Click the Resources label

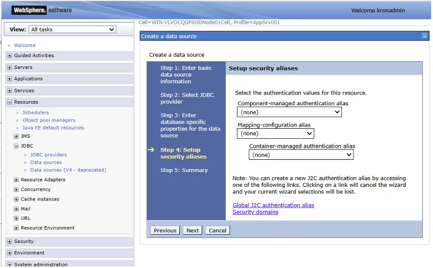pyautogui.click(x=26, y=102)
